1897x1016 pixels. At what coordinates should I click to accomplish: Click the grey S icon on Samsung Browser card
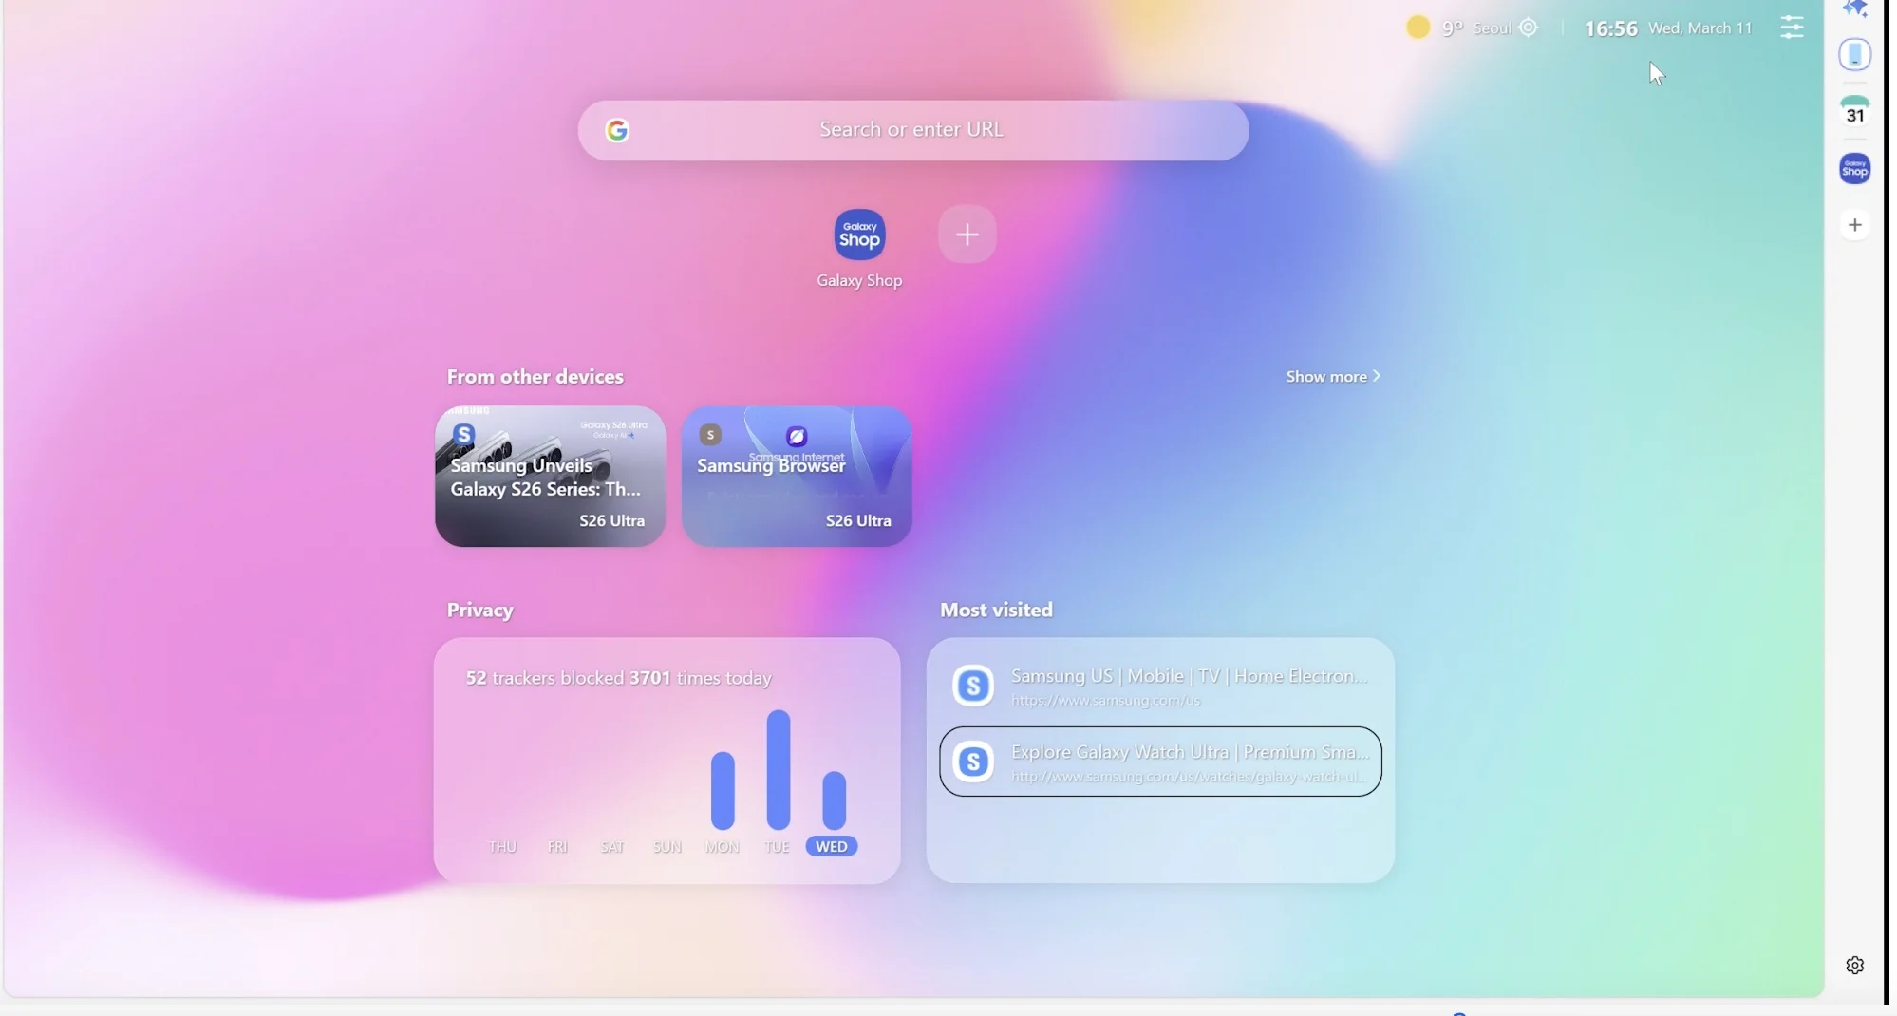[x=710, y=435]
